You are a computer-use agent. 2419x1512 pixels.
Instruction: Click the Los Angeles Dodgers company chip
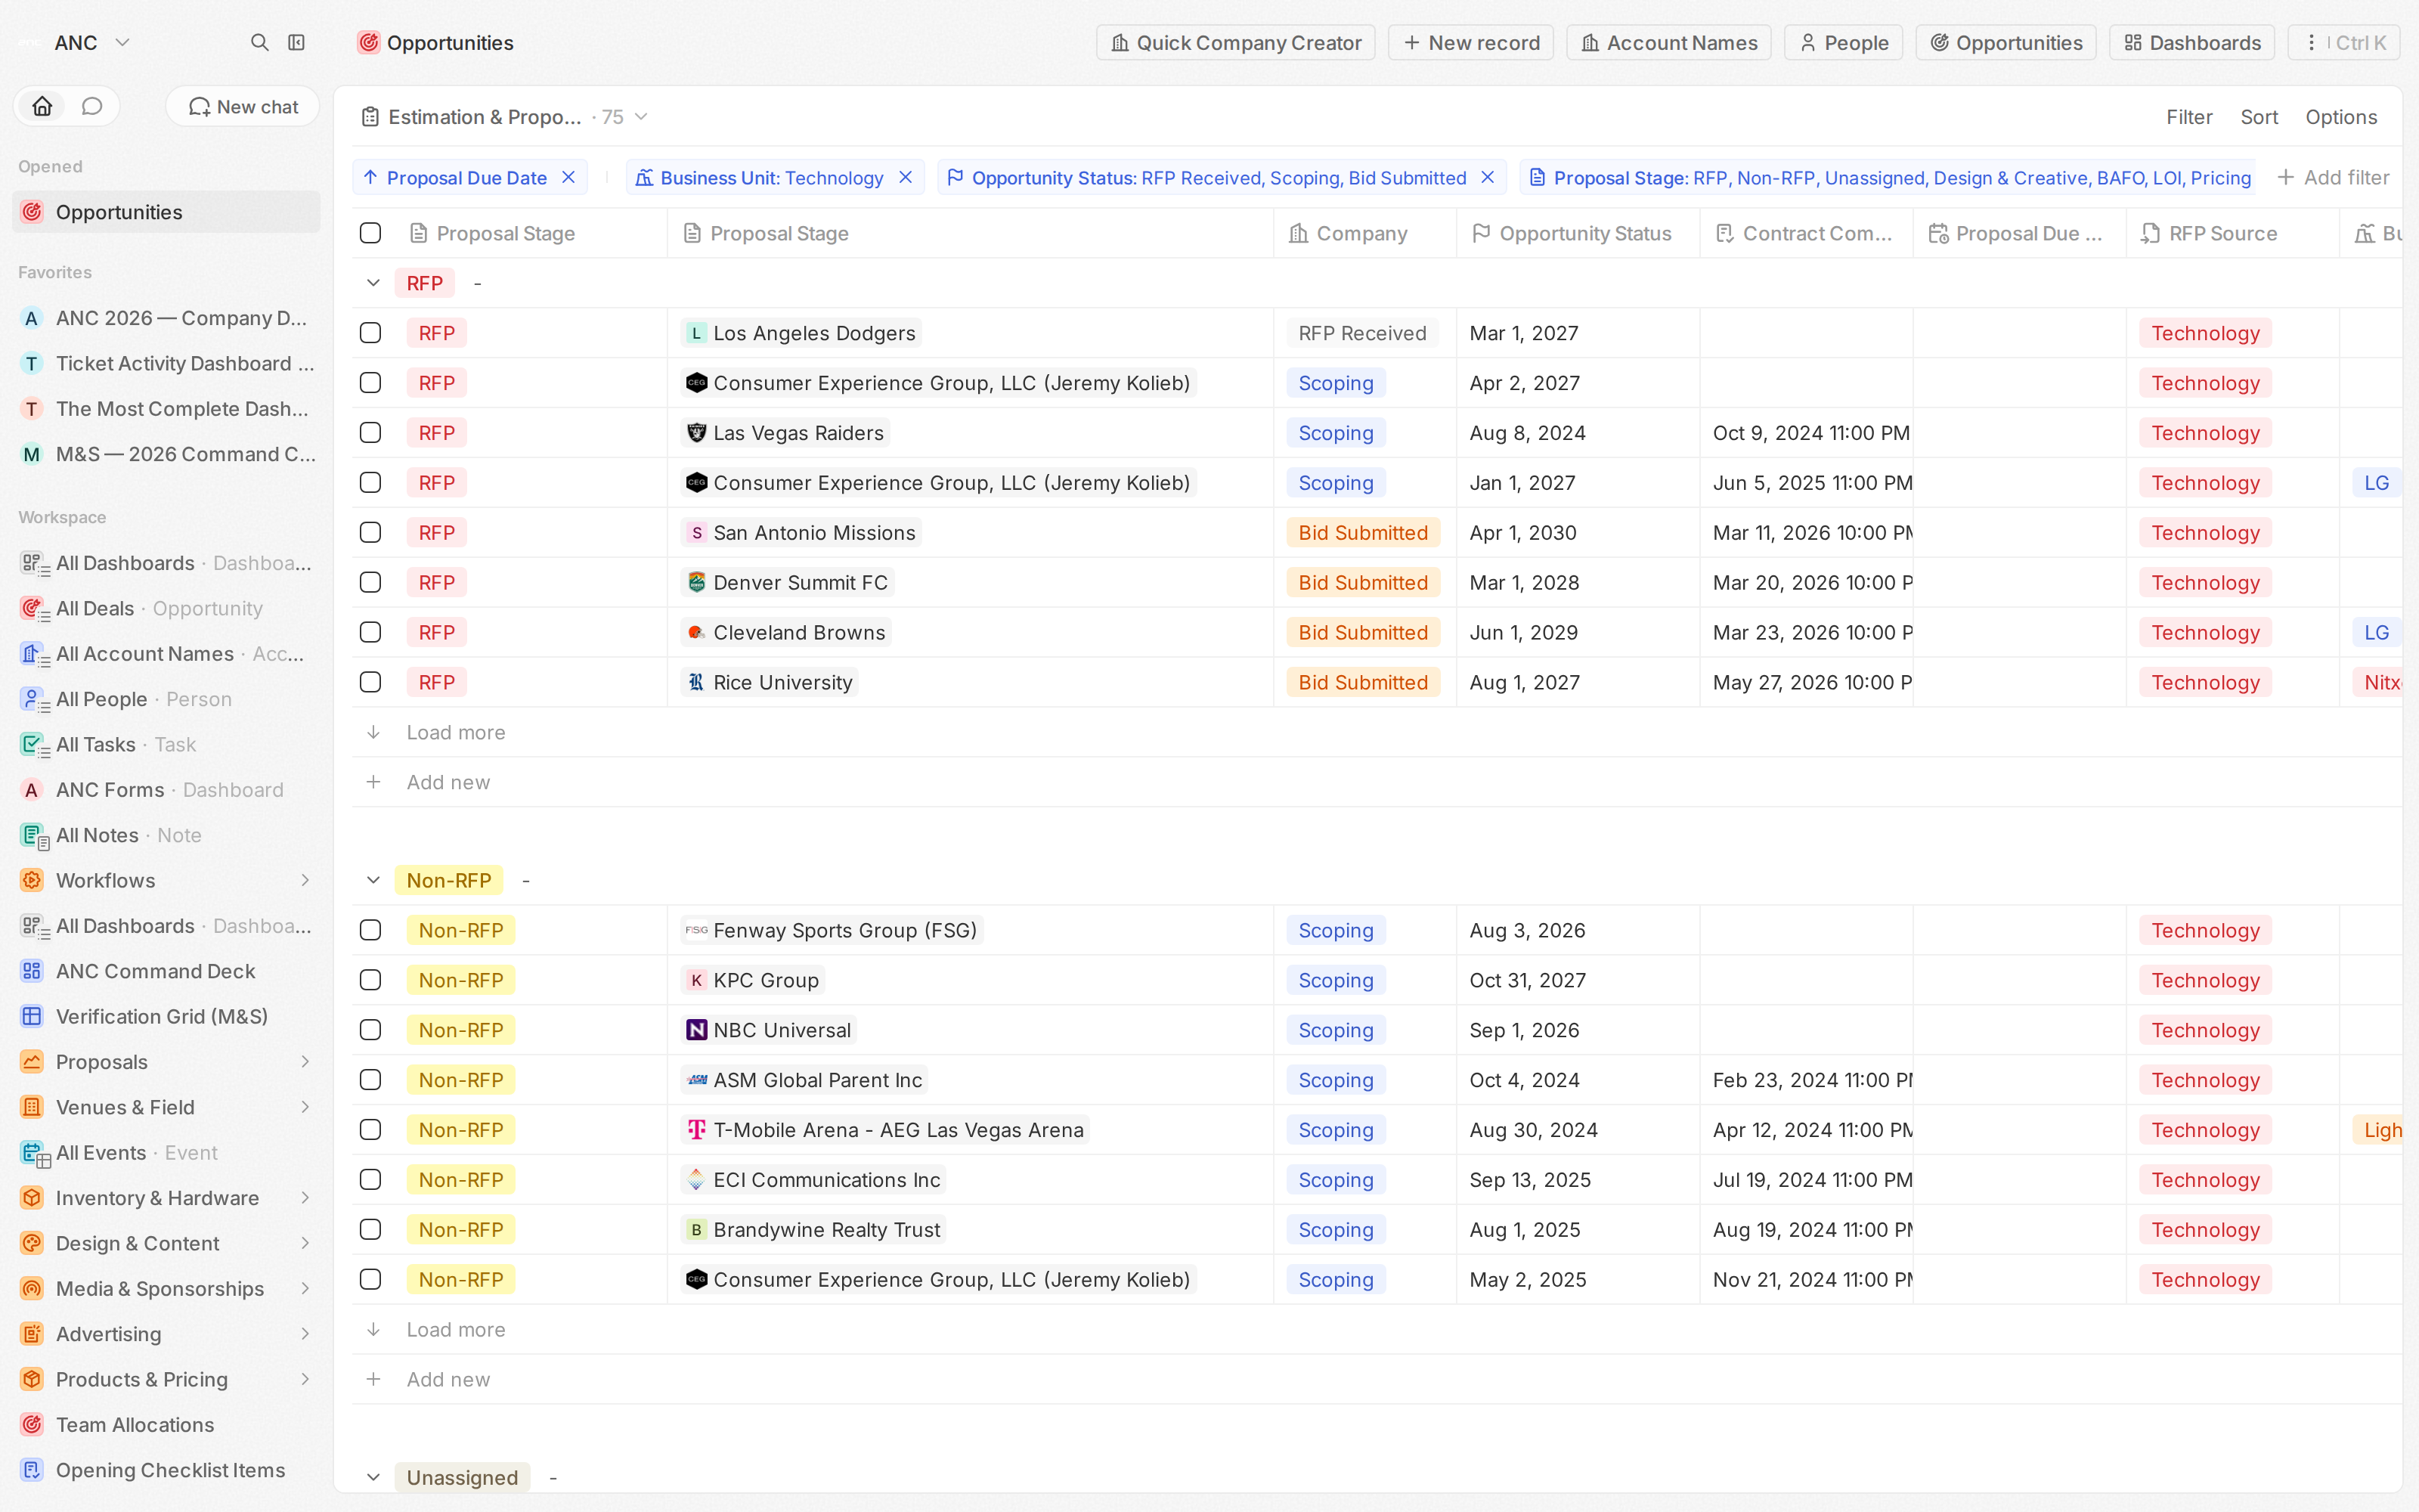click(x=801, y=333)
